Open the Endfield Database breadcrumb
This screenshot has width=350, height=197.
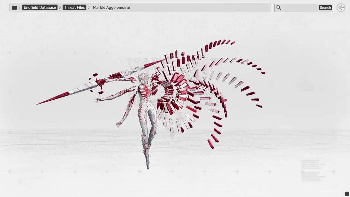[40, 8]
